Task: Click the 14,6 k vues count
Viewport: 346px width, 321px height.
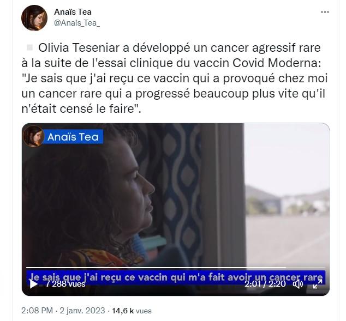Action: (x=132, y=311)
